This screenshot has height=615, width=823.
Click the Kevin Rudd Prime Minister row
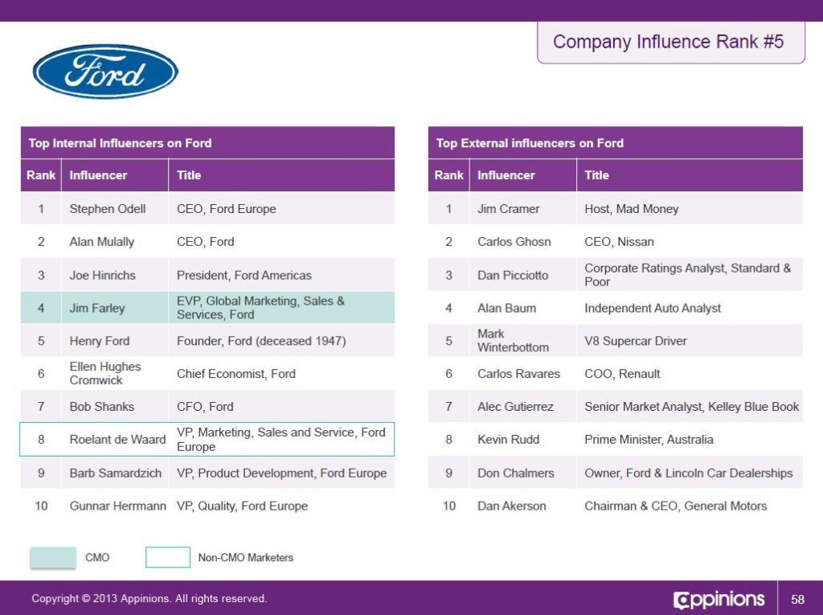(x=615, y=439)
